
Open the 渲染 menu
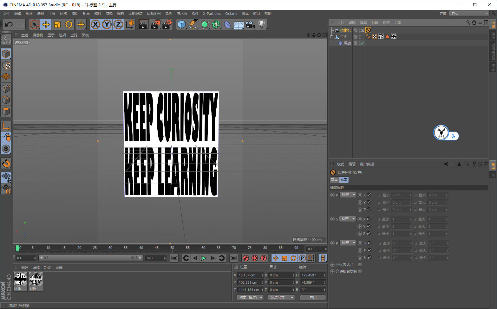(x=109, y=14)
